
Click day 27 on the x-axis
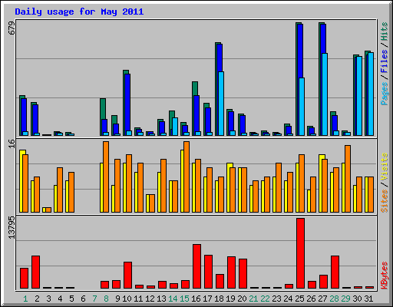pos(322,299)
